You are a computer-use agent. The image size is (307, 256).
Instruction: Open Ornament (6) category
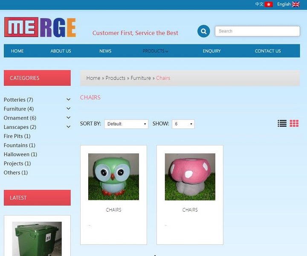click(20, 118)
